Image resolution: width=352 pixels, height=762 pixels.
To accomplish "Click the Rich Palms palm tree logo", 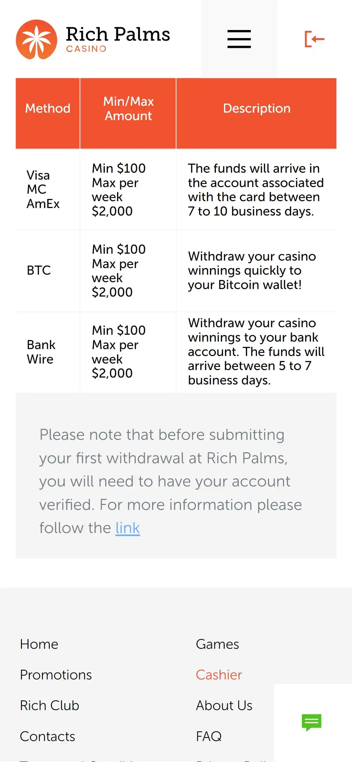I will point(37,39).
